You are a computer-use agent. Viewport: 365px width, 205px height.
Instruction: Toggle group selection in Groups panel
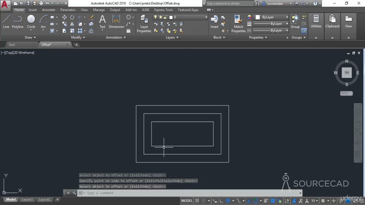[x=304, y=30]
